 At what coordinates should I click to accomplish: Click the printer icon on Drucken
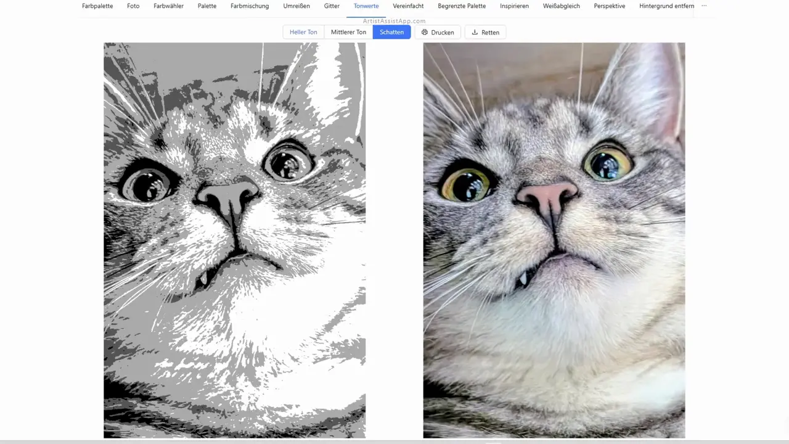pos(425,32)
